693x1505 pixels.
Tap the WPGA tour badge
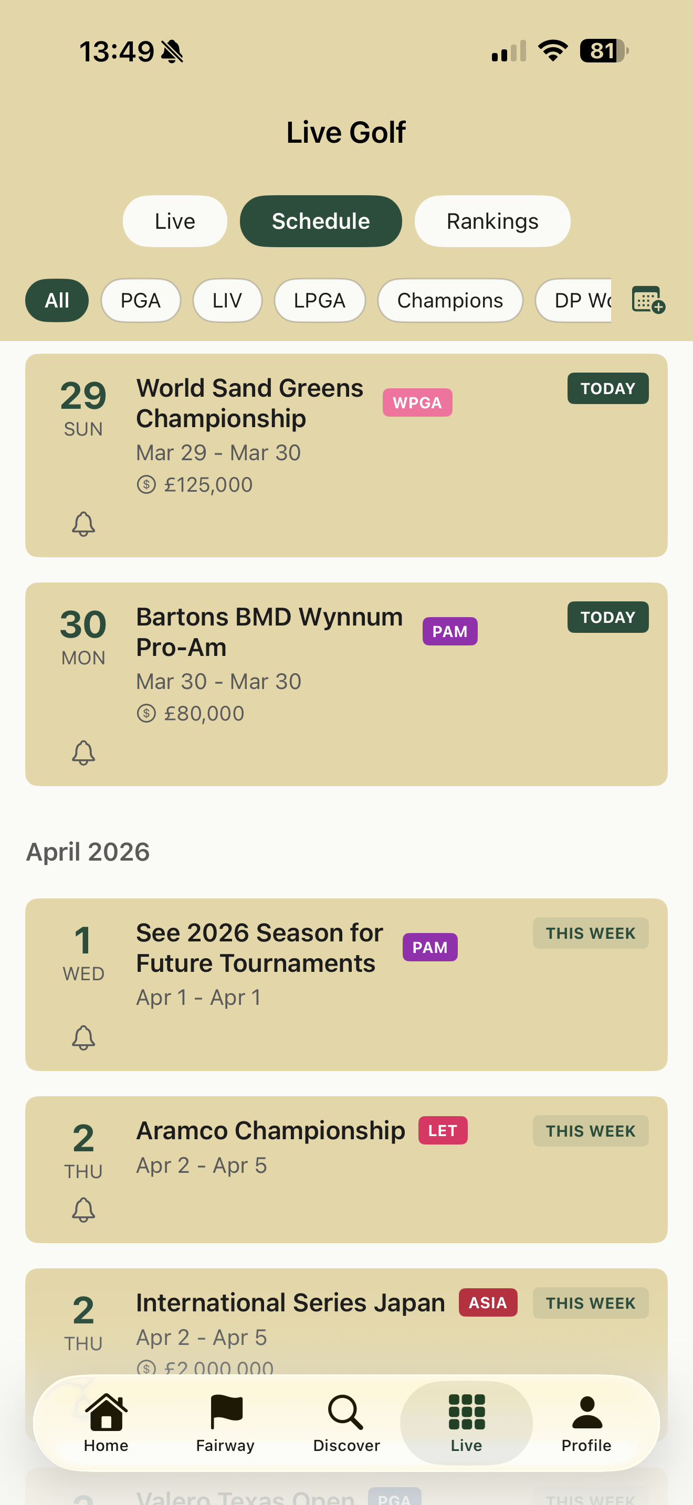pyautogui.click(x=417, y=402)
